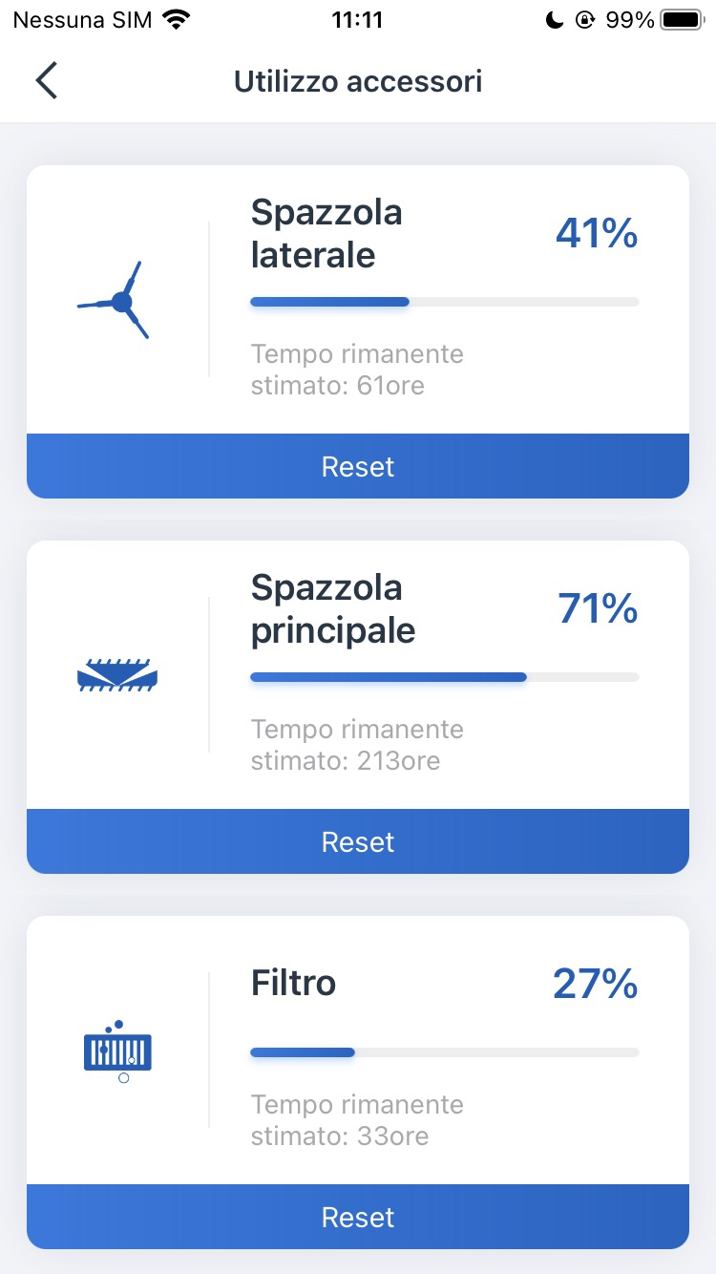Tap the Wi-Fi status icon
The width and height of the screenshot is (716, 1274).
(x=176, y=20)
